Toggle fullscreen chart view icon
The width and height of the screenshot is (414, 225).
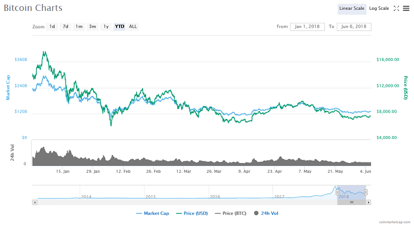396,9
